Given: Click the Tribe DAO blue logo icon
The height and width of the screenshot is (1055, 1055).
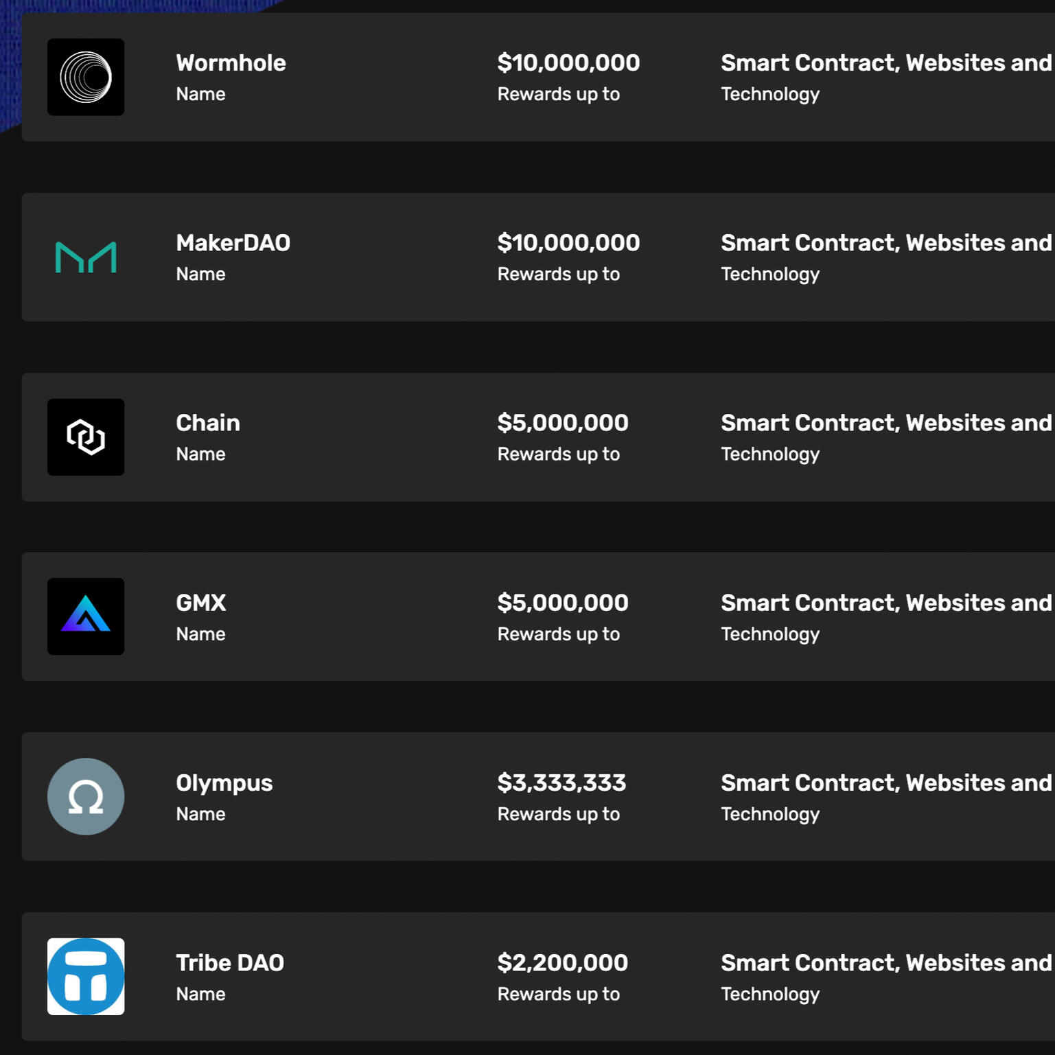Looking at the screenshot, I should pyautogui.click(x=86, y=976).
